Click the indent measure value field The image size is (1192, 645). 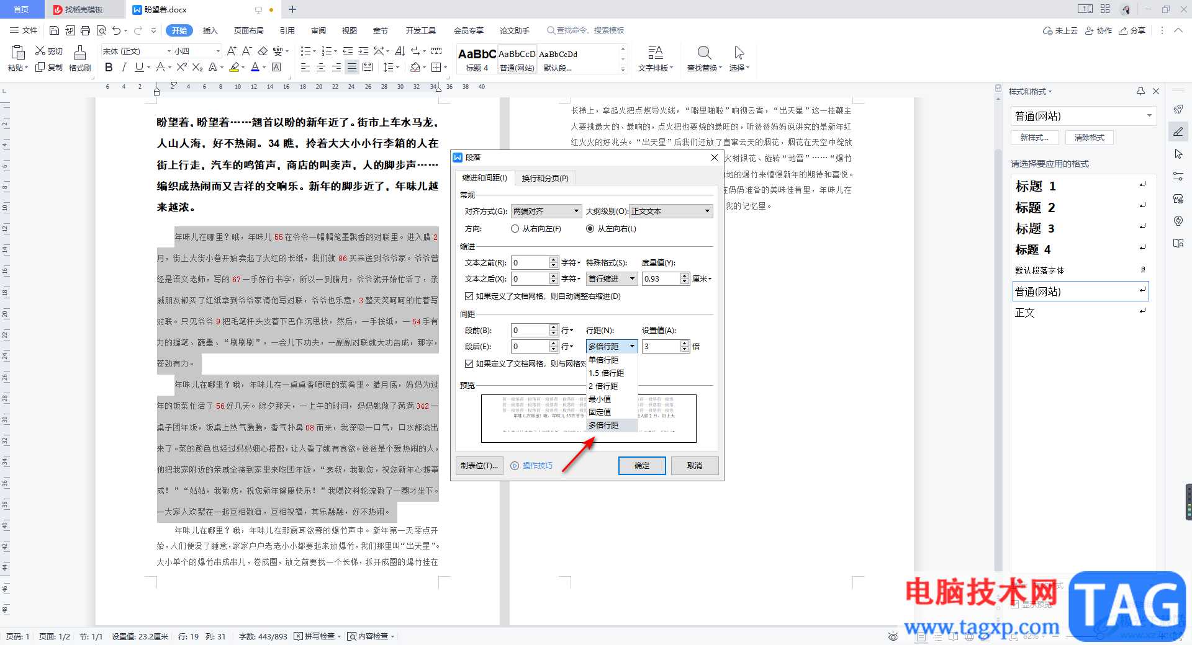pyautogui.click(x=661, y=279)
